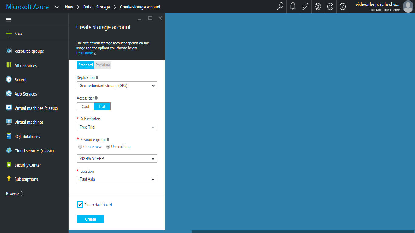Image resolution: width=415 pixels, height=233 pixels.
Task: Click the Resource groups cube icon
Action: click(9, 51)
